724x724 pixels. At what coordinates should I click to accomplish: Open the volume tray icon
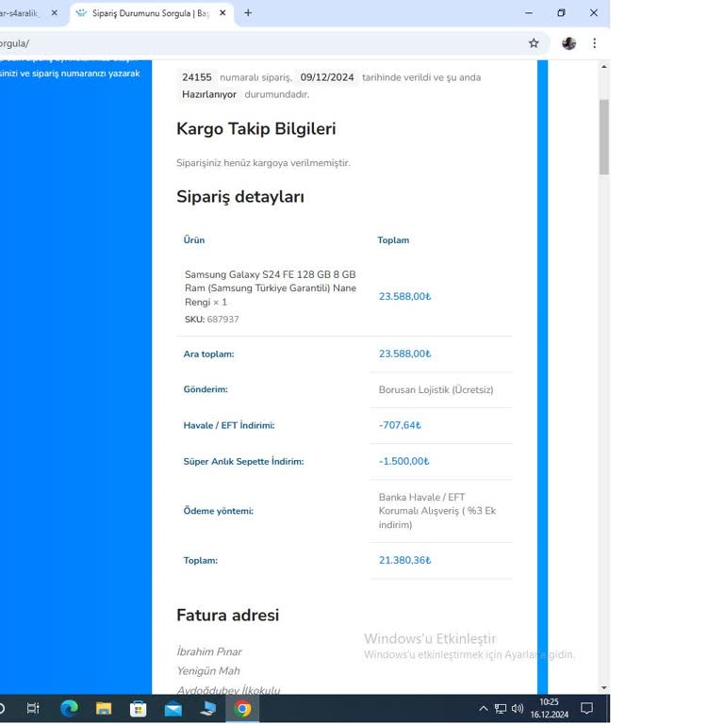click(x=518, y=708)
